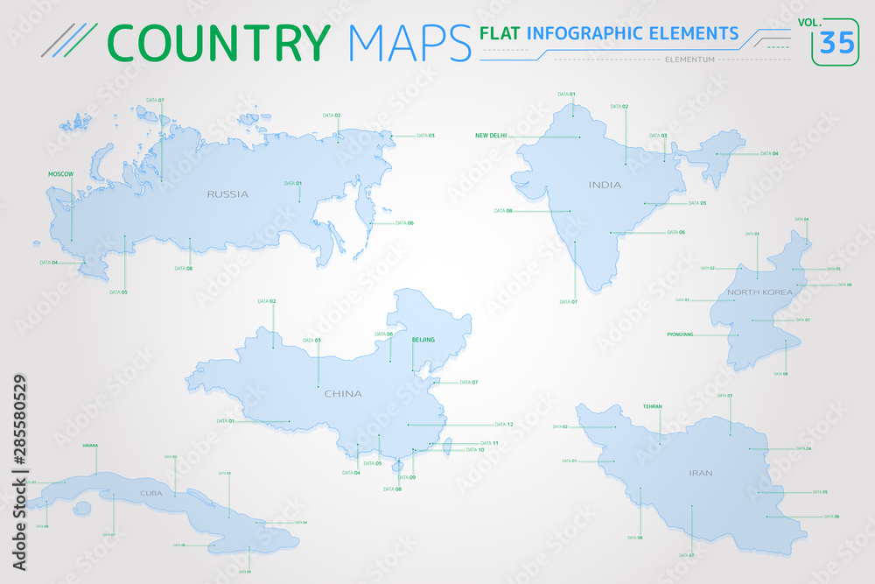Select China's DATA 08 label
Screen dimensions: 875x584
(x=392, y=489)
